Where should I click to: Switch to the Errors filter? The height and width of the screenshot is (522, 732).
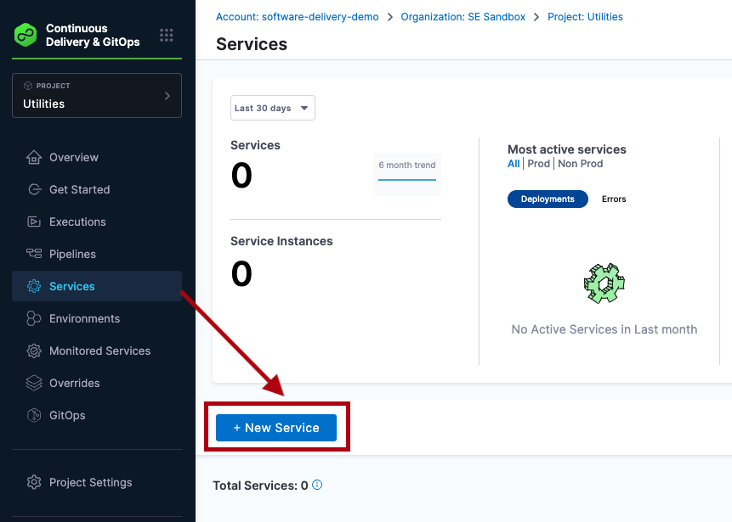[614, 199]
